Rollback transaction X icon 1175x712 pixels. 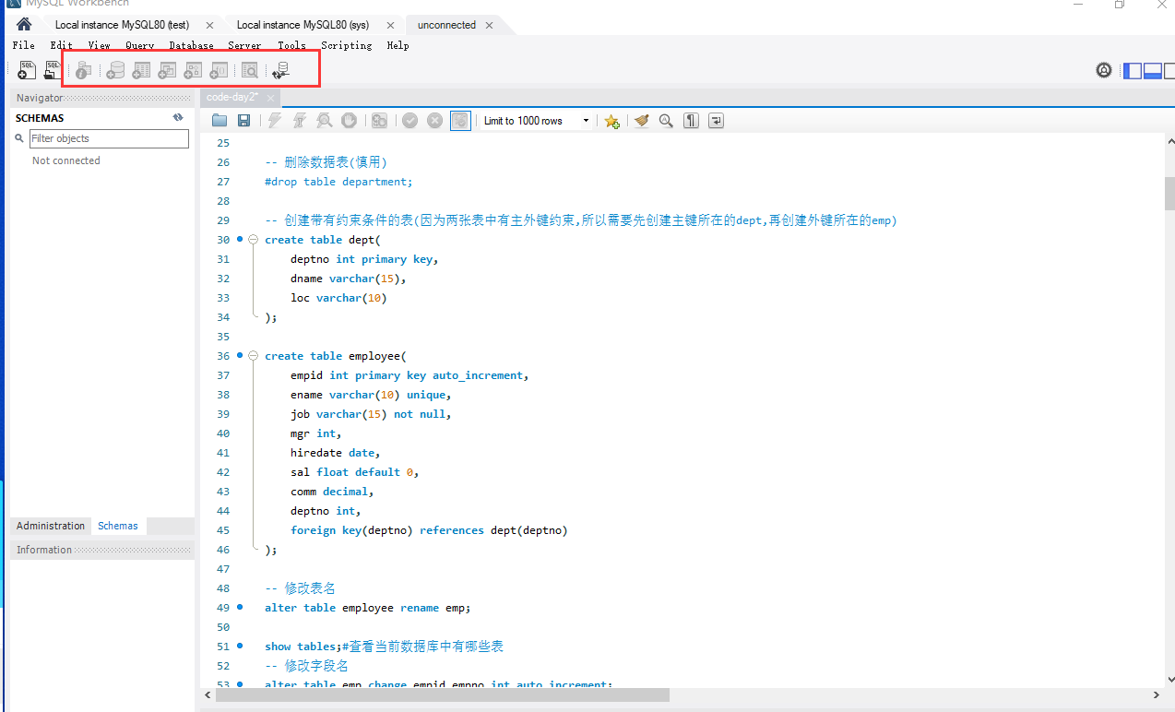point(435,121)
